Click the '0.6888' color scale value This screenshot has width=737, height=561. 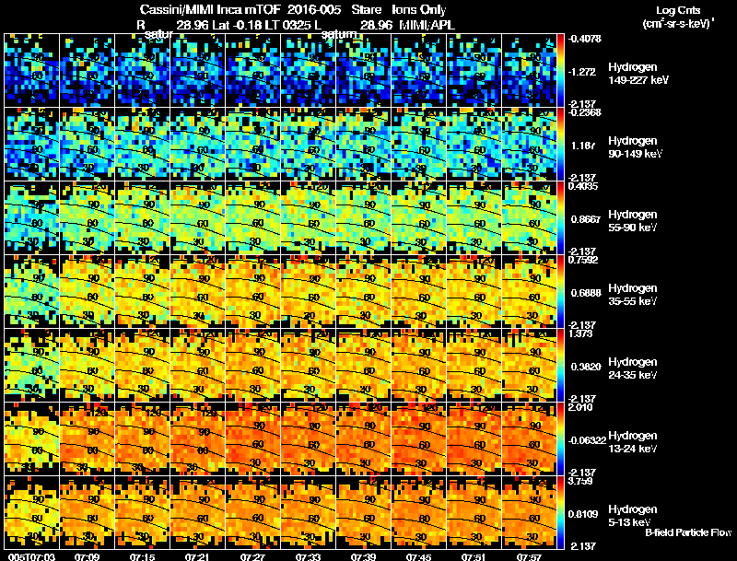(586, 293)
